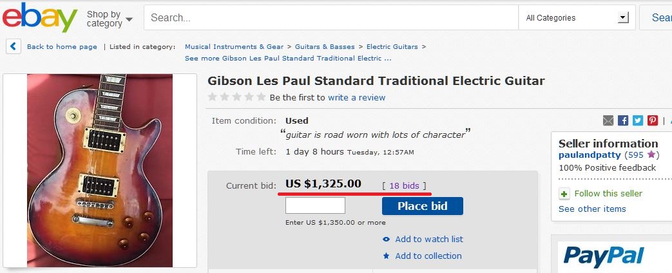Open the write a review link
Screen dimensions: 672x273
356,98
